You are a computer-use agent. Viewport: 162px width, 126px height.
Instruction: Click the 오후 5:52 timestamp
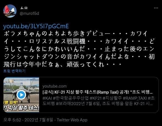tap(12, 120)
